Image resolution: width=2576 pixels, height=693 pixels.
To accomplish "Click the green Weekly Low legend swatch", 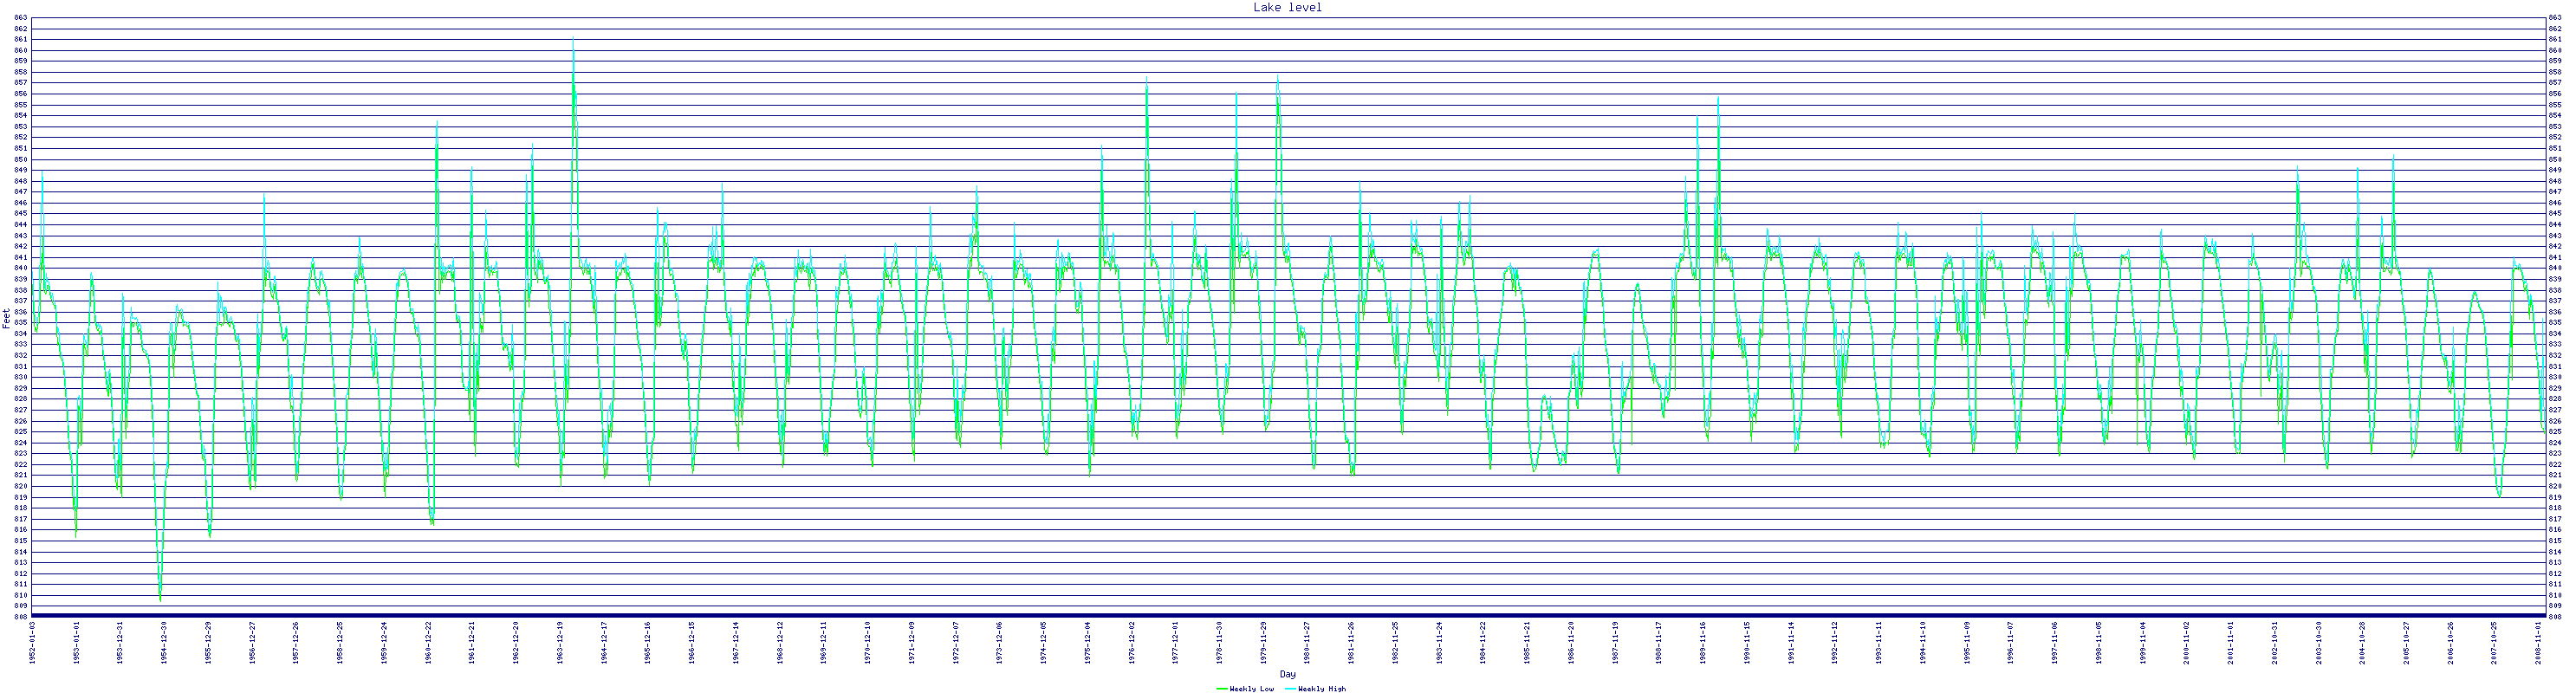I will [x=1221, y=688].
